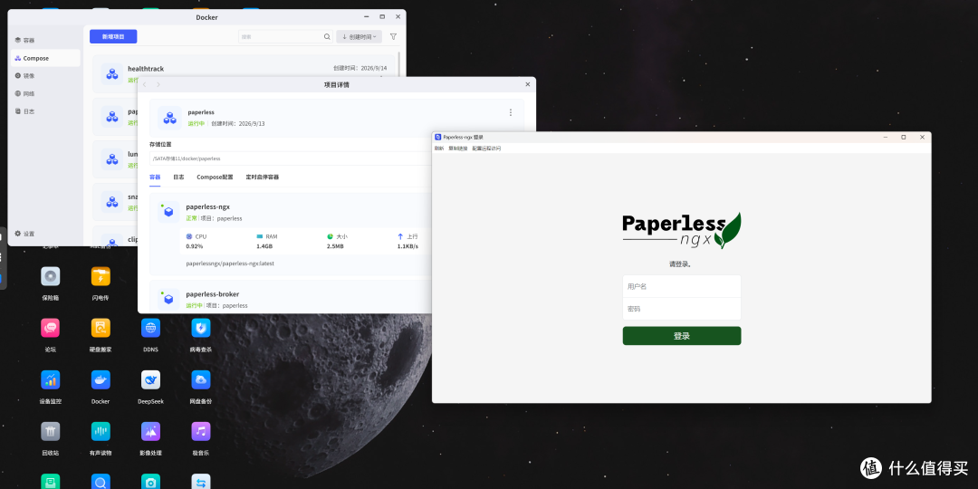
Task: Open the 论坛 forum app icon
Action: pyautogui.click(x=51, y=328)
